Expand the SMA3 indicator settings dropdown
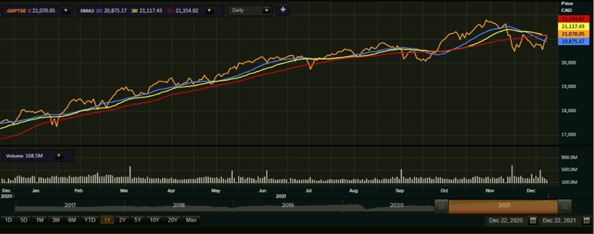 click(x=210, y=11)
